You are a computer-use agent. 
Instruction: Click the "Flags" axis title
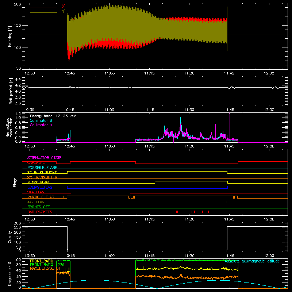[15, 182]
